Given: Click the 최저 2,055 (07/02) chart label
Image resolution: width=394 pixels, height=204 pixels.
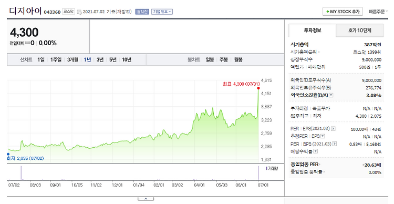Looking at the screenshot, I should coord(25,158).
